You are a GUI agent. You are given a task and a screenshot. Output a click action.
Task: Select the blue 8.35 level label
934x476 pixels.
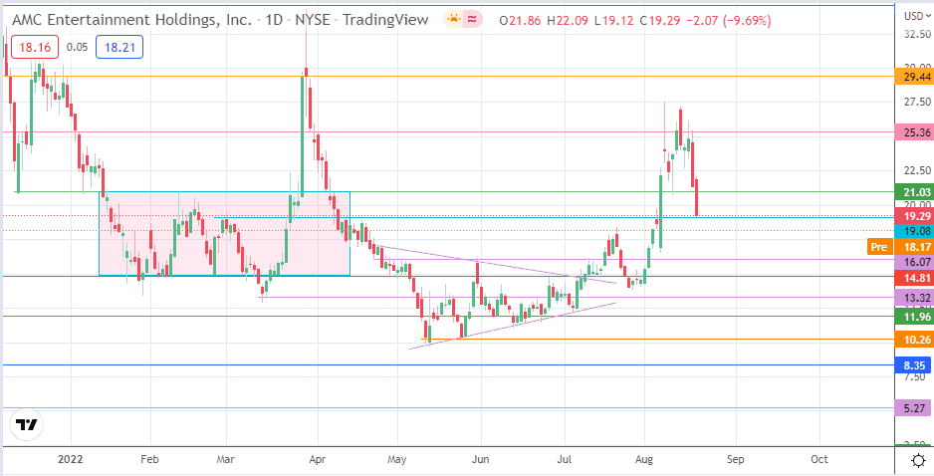click(914, 365)
